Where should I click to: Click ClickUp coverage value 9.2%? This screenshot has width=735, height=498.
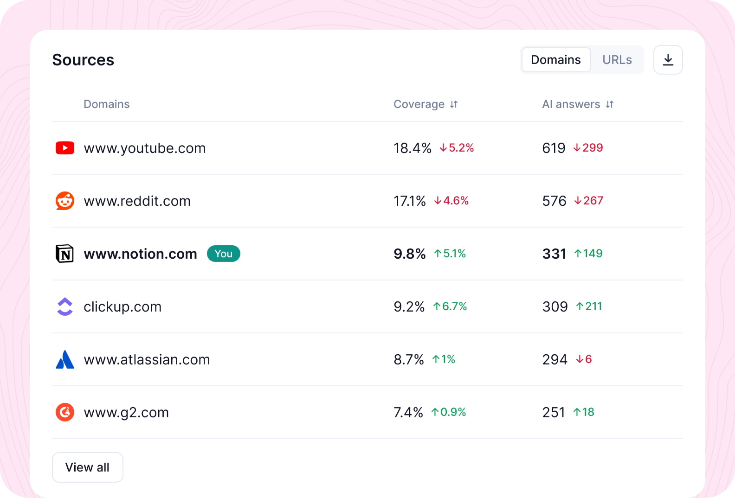tap(409, 306)
